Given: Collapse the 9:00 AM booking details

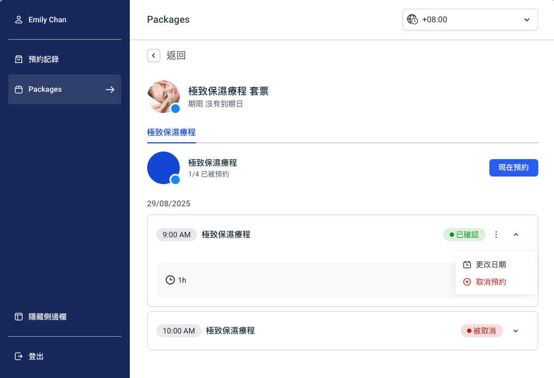Looking at the screenshot, I should [516, 235].
